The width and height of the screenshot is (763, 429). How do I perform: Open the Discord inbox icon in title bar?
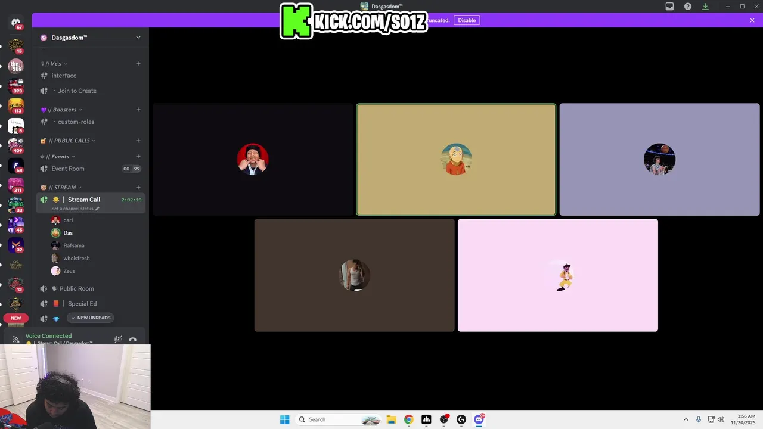click(x=669, y=7)
